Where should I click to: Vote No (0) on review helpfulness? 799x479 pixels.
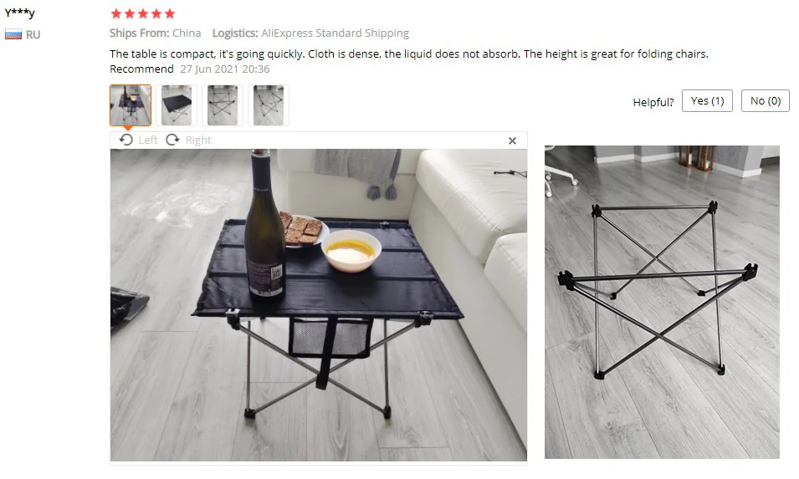point(766,101)
